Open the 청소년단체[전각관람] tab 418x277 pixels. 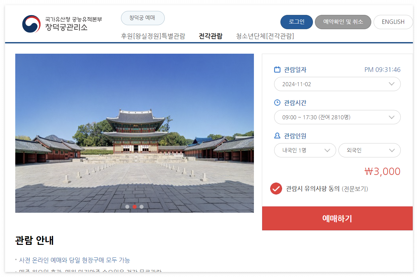tap(265, 36)
